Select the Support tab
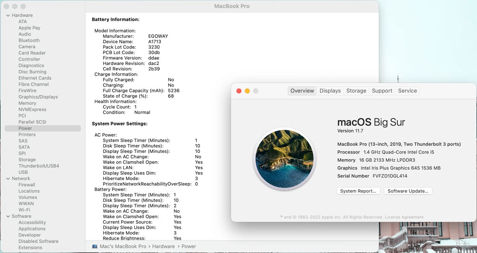This screenshot has width=477, height=253. coord(382,91)
